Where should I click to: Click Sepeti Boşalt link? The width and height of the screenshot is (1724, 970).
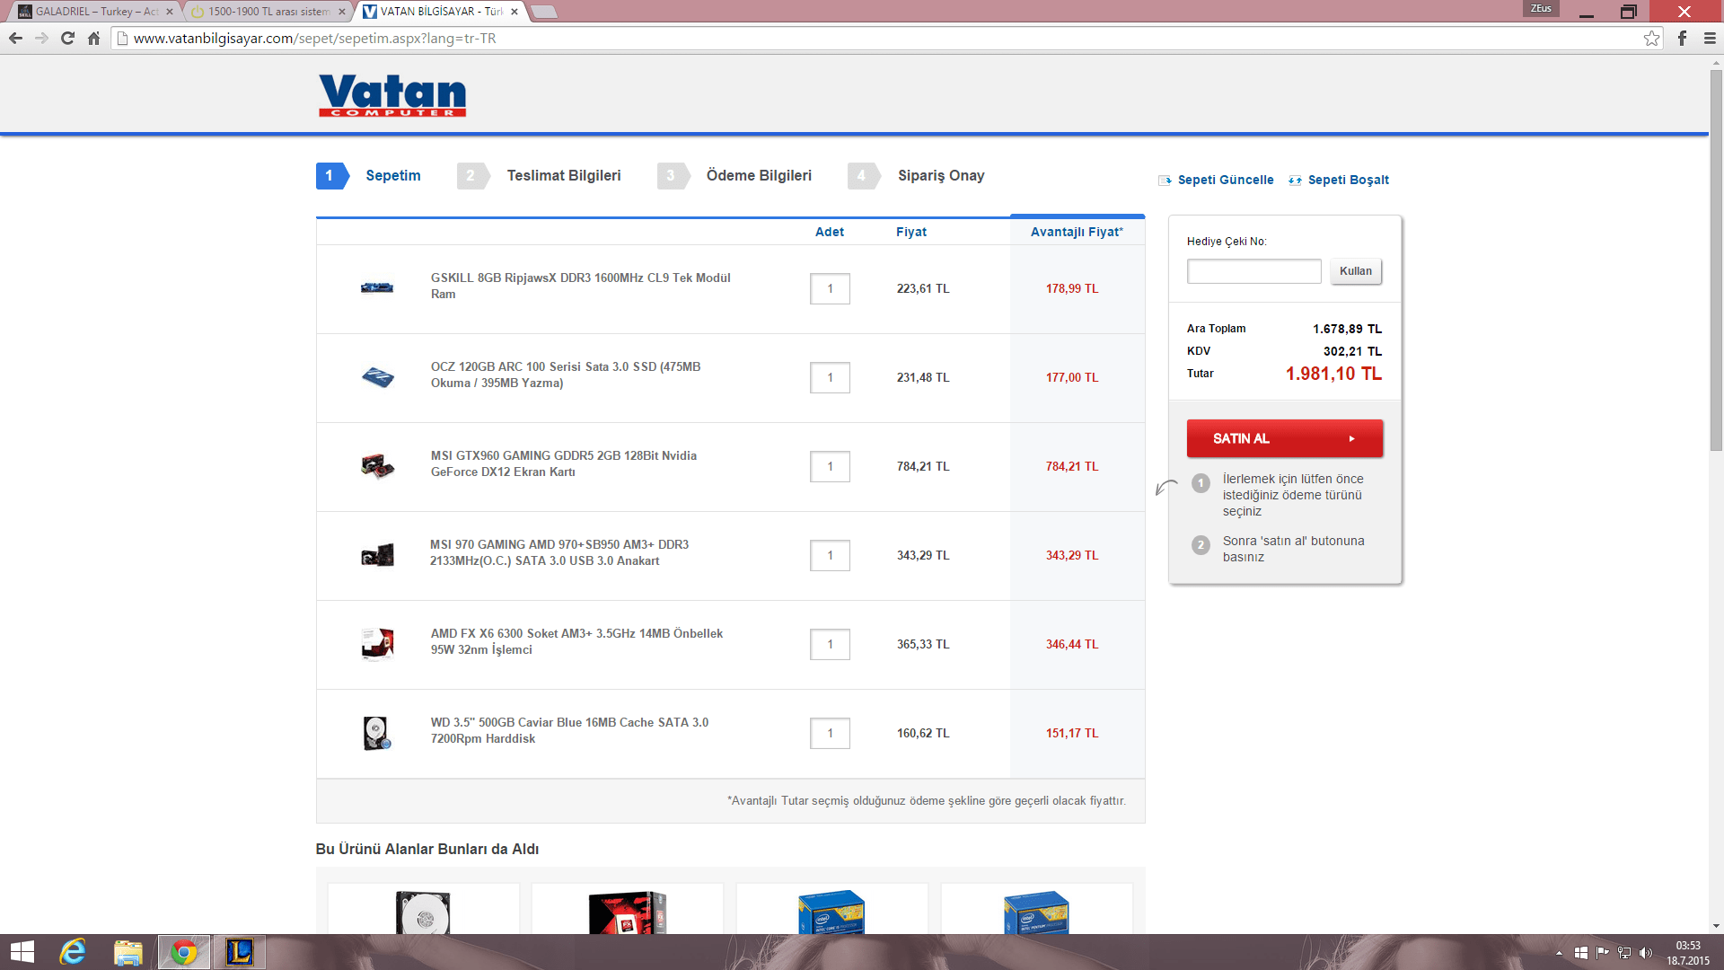(x=1348, y=180)
